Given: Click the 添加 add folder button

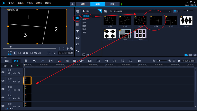Looking at the screenshot, I should click(86, 11).
